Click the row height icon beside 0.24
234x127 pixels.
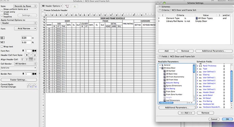(2, 38)
